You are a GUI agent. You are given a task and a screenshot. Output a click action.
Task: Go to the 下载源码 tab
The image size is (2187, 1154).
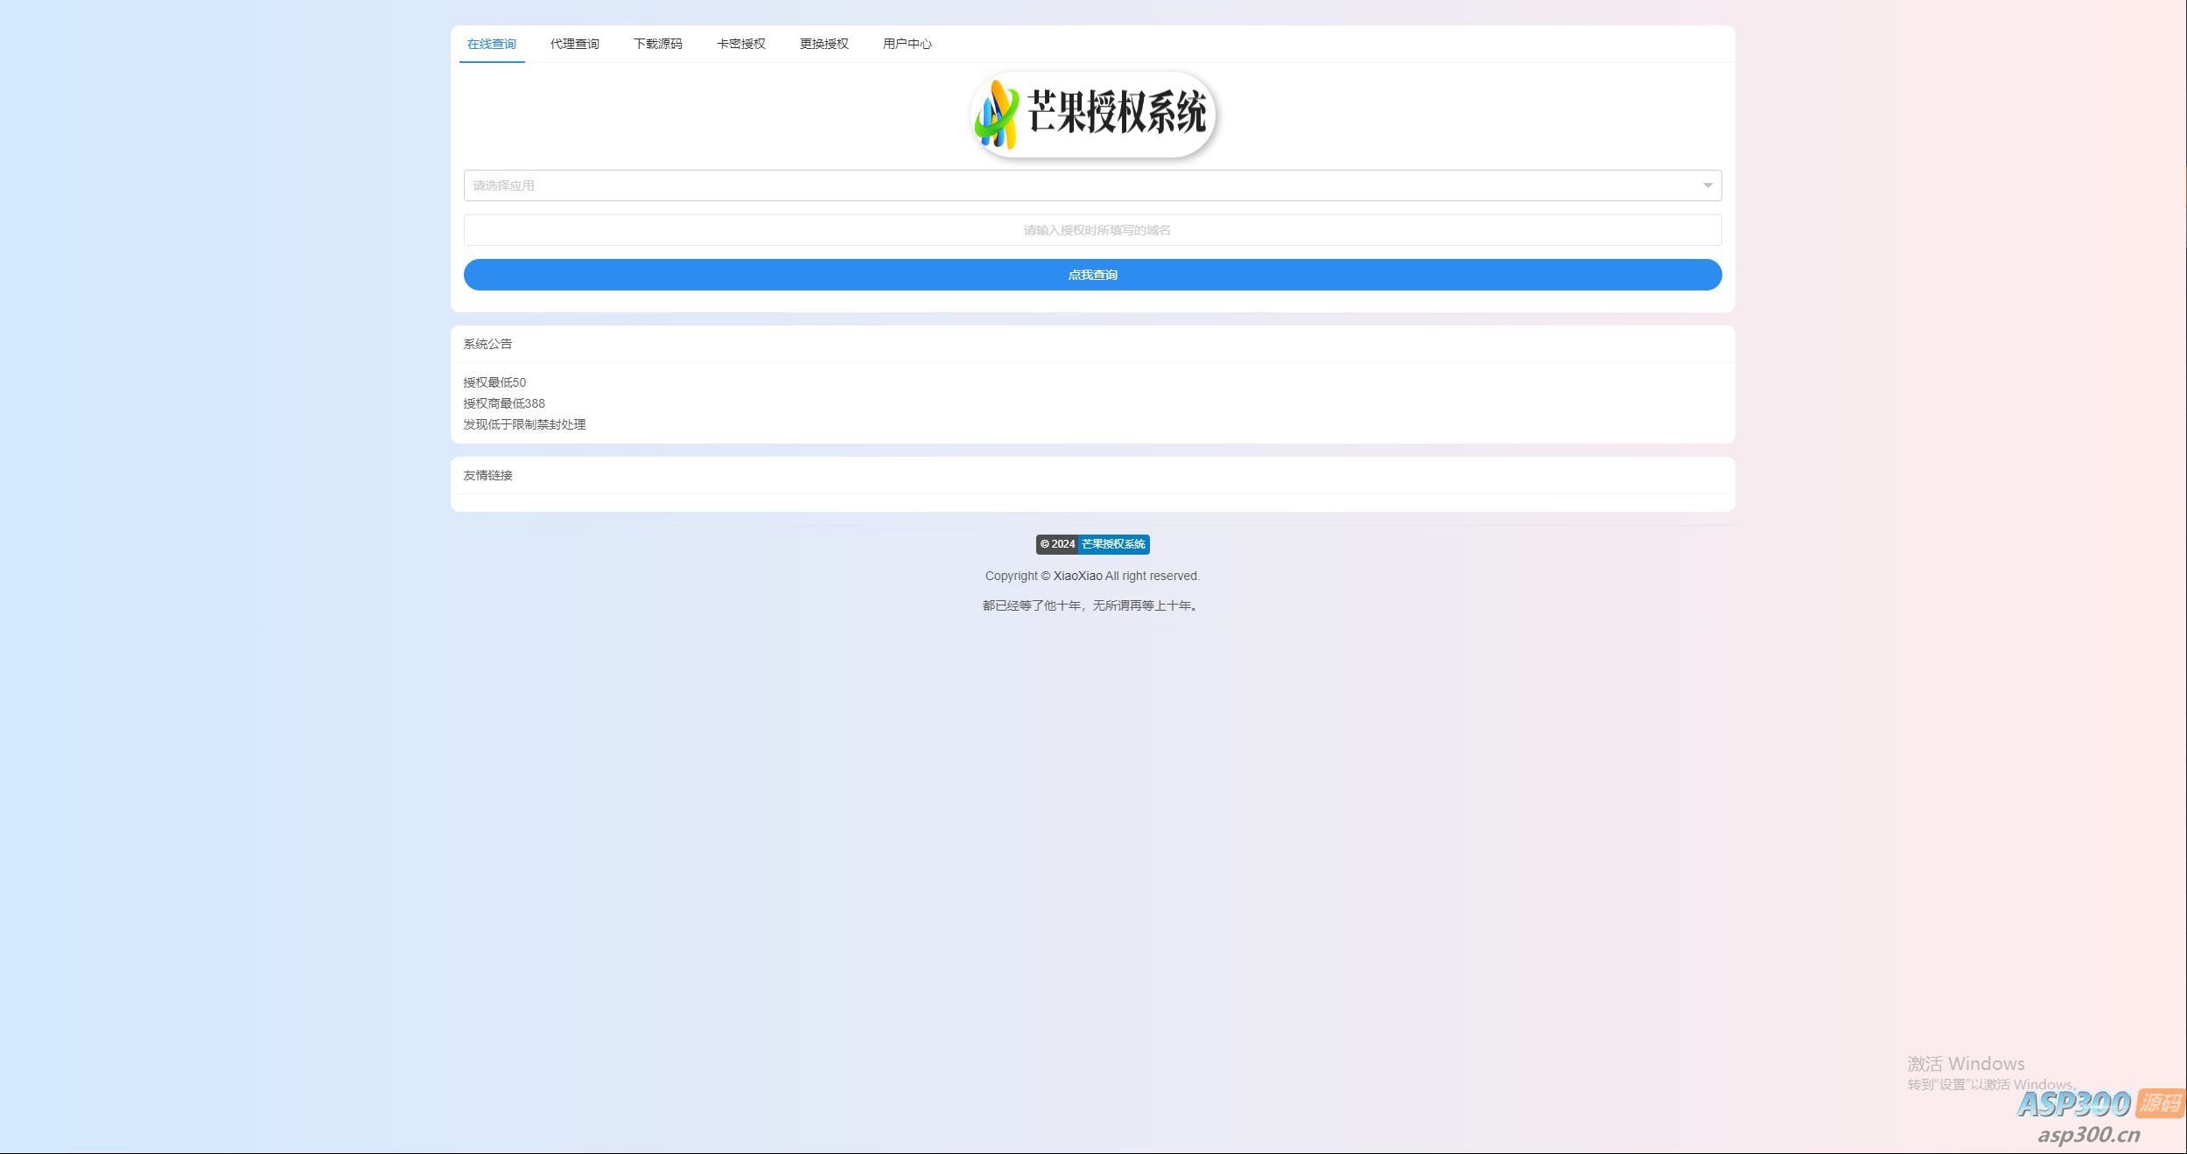click(x=657, y=44)
